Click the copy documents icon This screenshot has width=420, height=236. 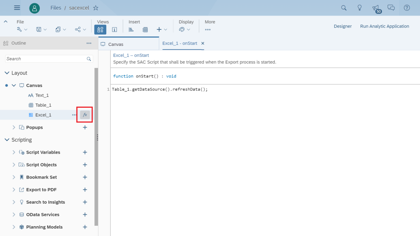click(x=58, y=29)
